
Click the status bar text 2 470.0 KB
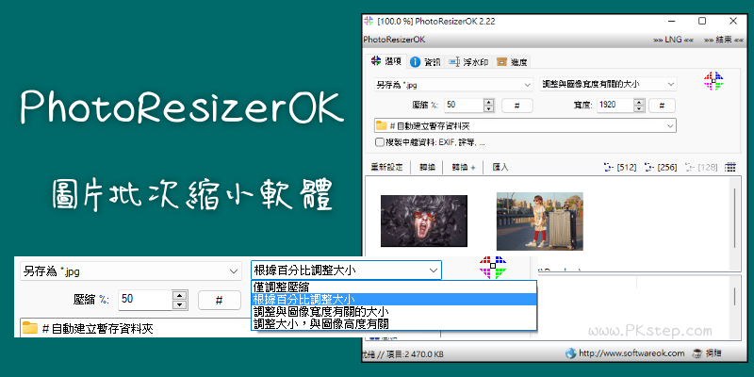pyautogui.click(x=422, y=354)
